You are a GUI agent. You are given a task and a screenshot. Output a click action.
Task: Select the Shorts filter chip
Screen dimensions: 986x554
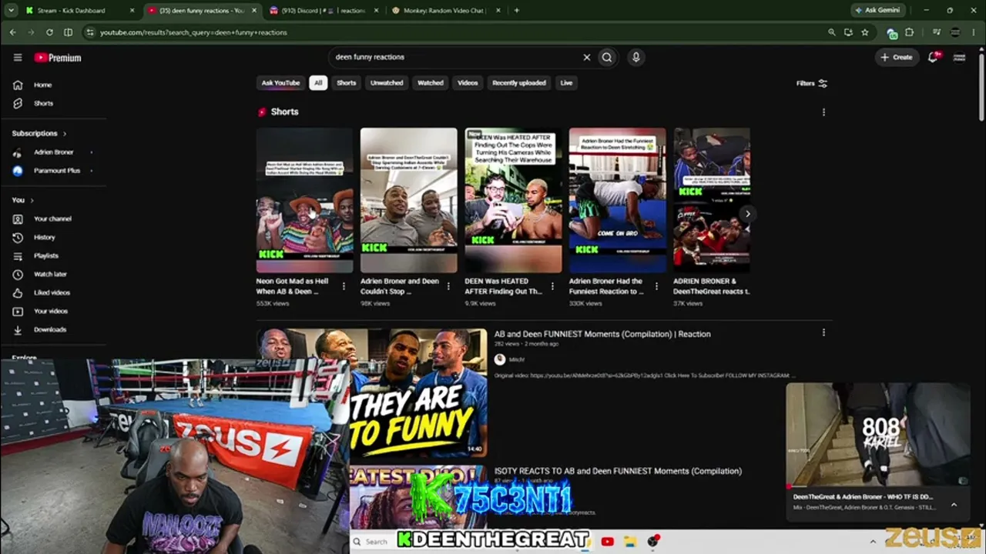[347, 83]
